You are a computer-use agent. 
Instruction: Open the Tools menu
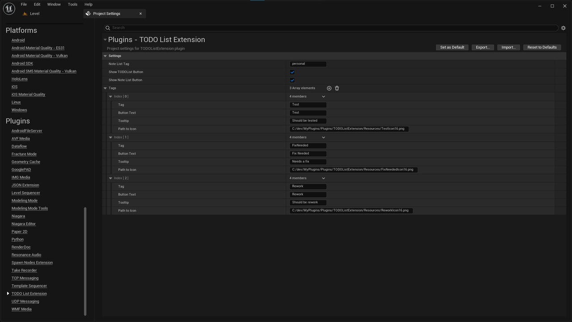(72, 4)
